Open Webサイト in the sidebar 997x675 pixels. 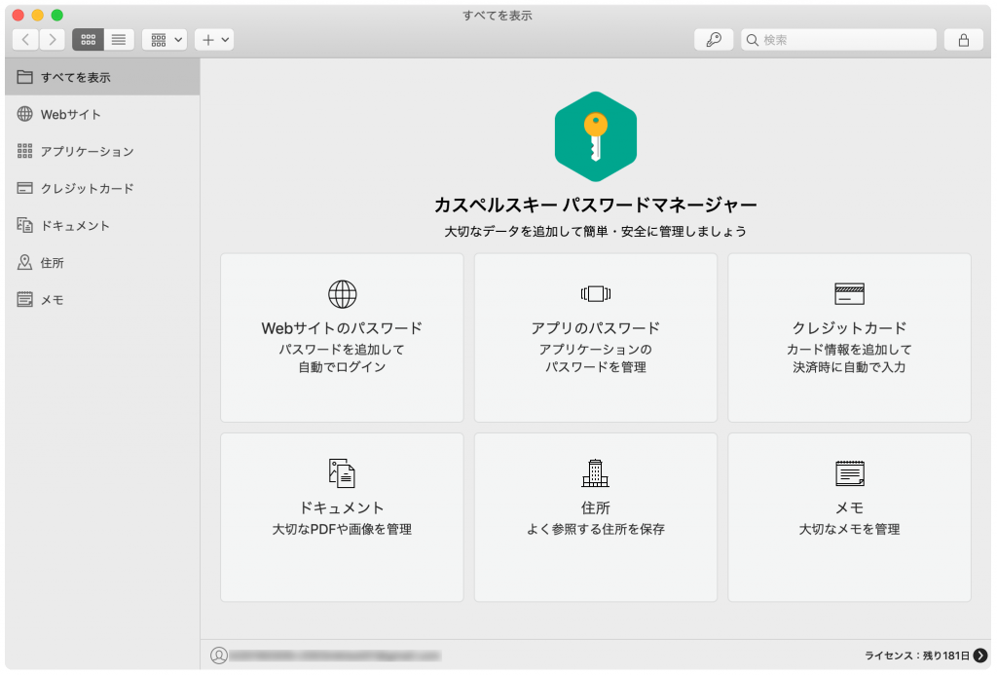click(x=102, y=115)
